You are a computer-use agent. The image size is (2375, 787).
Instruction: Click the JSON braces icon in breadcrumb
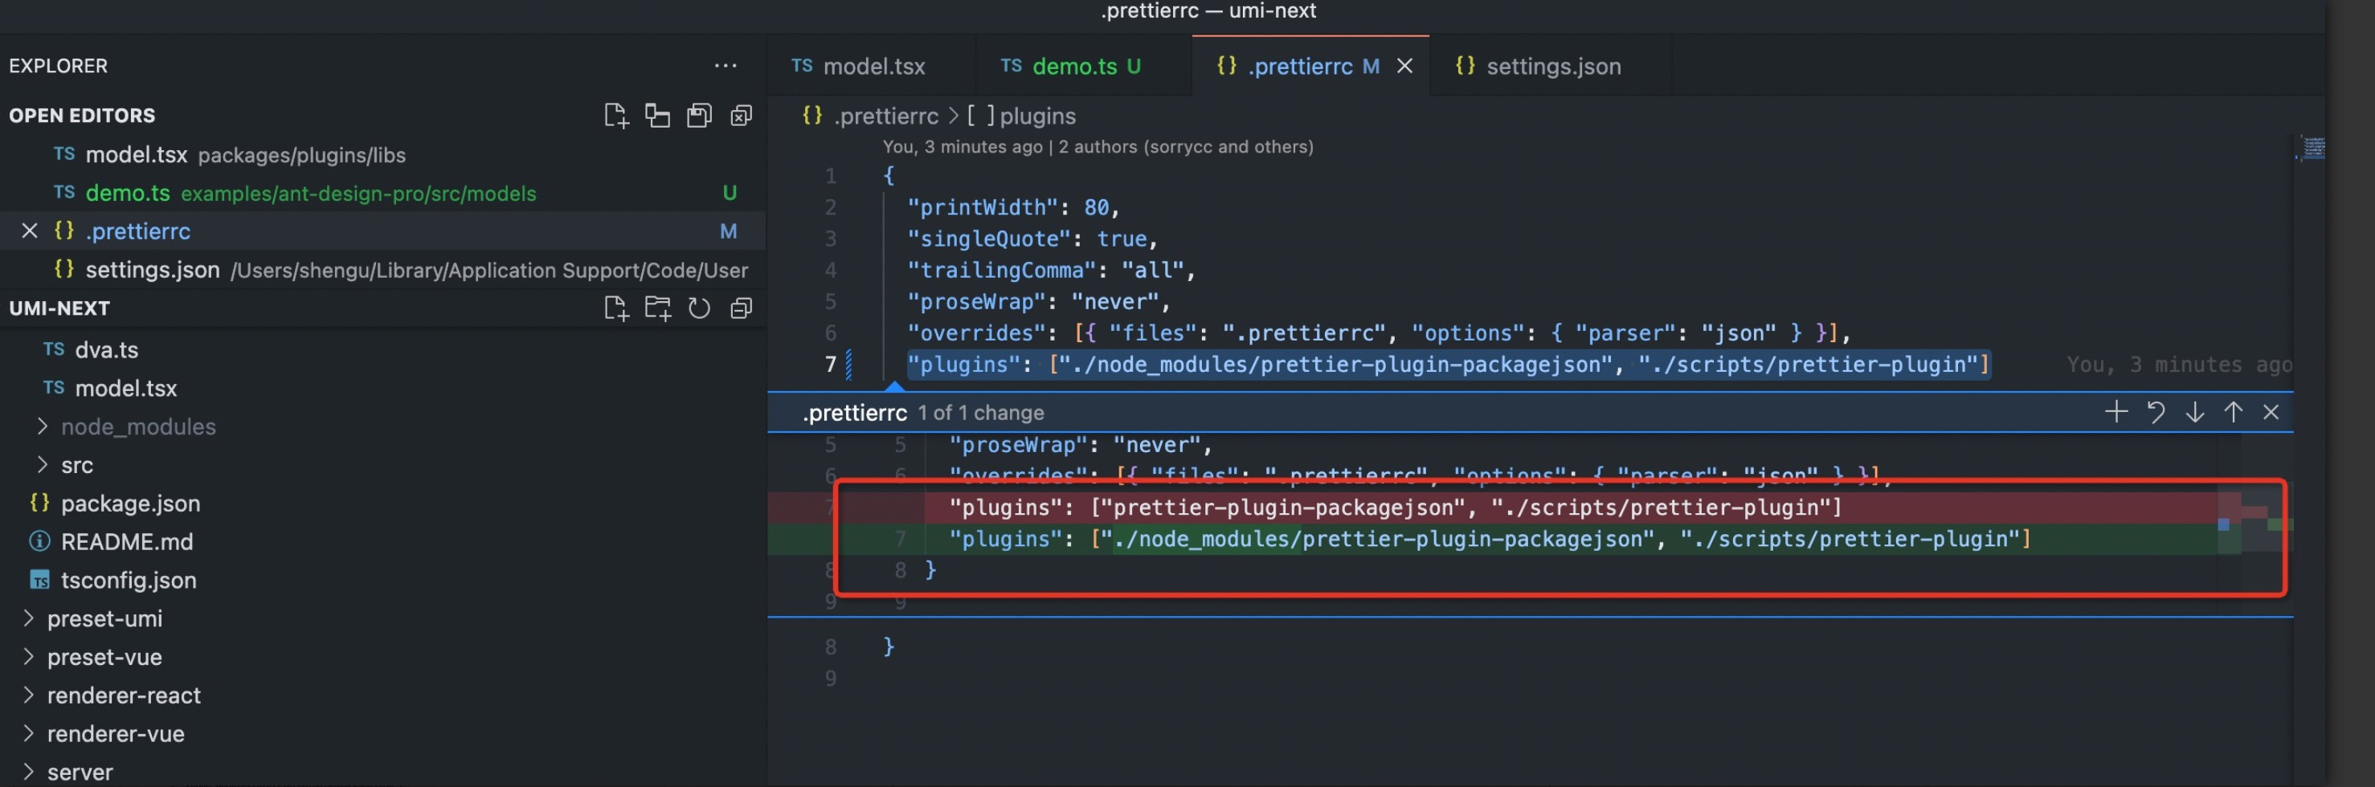pyautogui.click(x=812, y=115)
